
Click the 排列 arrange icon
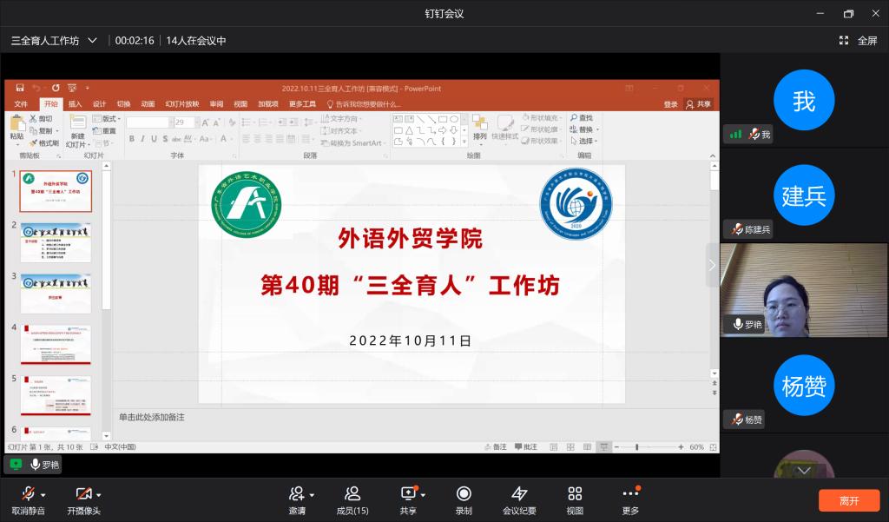(x=479, y=122)
